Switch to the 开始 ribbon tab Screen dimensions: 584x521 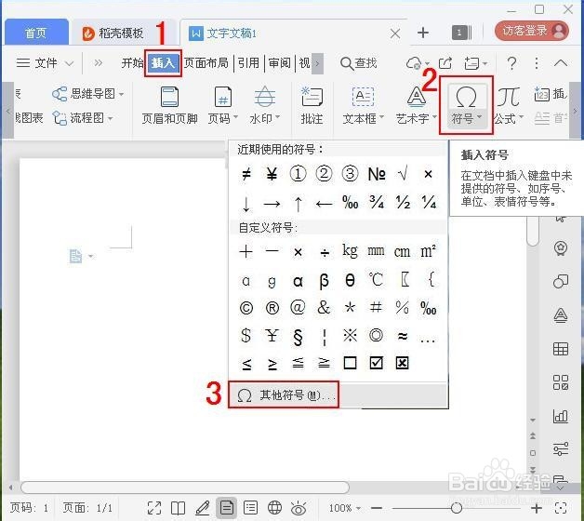(132, 63)
